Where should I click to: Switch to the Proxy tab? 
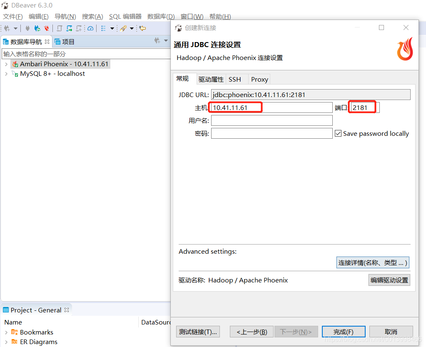(259, 79)
